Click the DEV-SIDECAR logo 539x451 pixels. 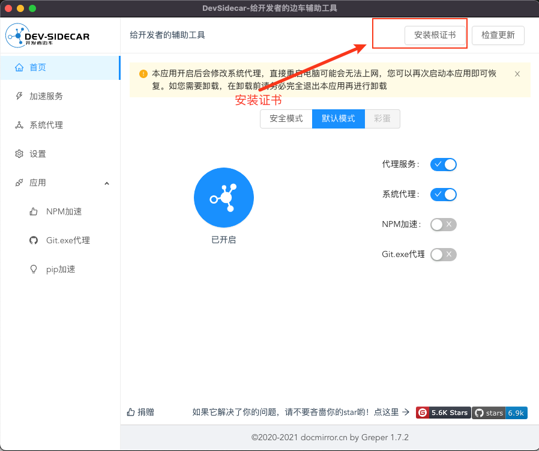point(47,35)
